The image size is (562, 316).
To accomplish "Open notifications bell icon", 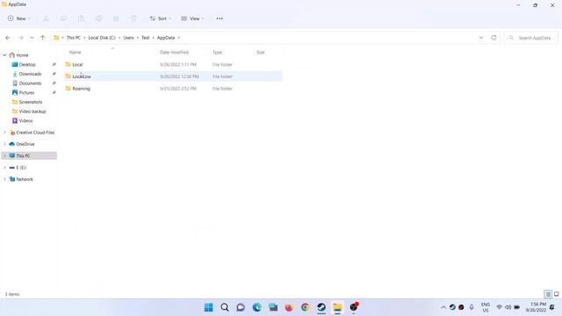I will click(552, 307).
